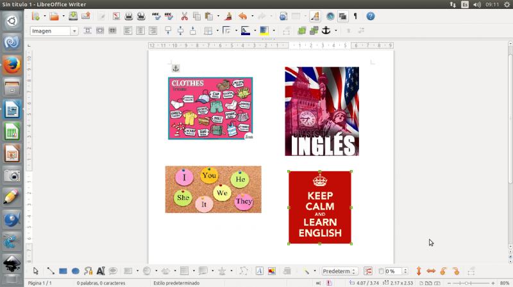This screenshot has width=513, height=287.
Task: Select the CLOTHES vocabulary image
Action: click(210, 108)
